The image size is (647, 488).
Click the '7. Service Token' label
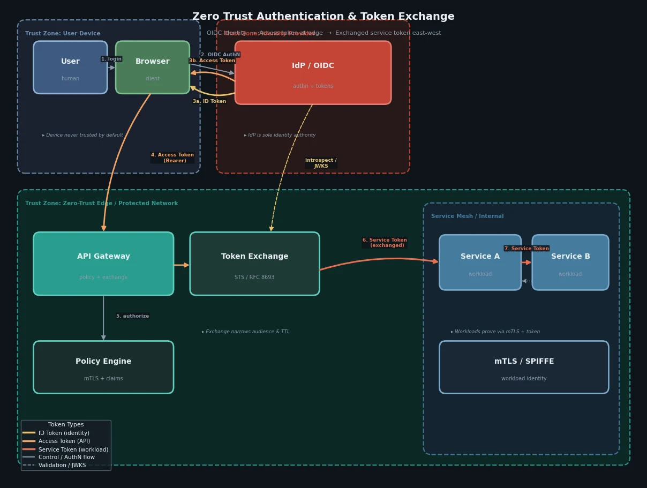tap(526, 249)
